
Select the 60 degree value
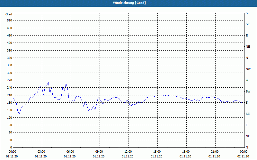tap(10, 132)
